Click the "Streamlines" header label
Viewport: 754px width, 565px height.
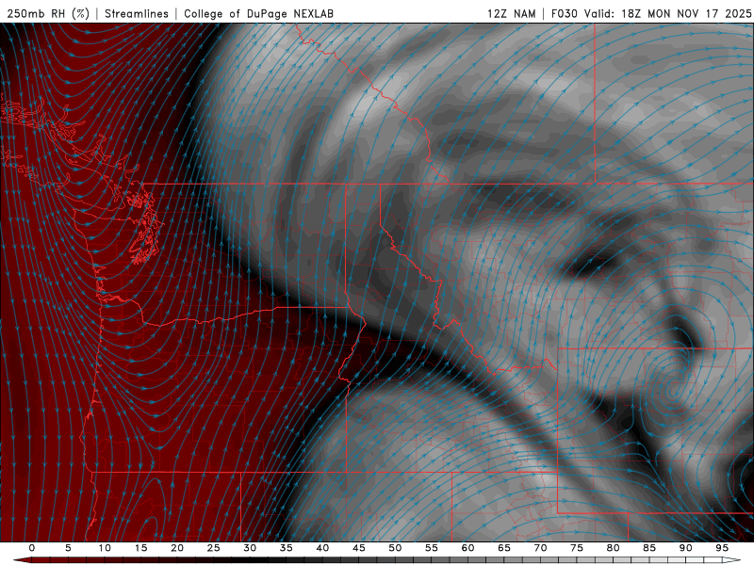point(137,13)
